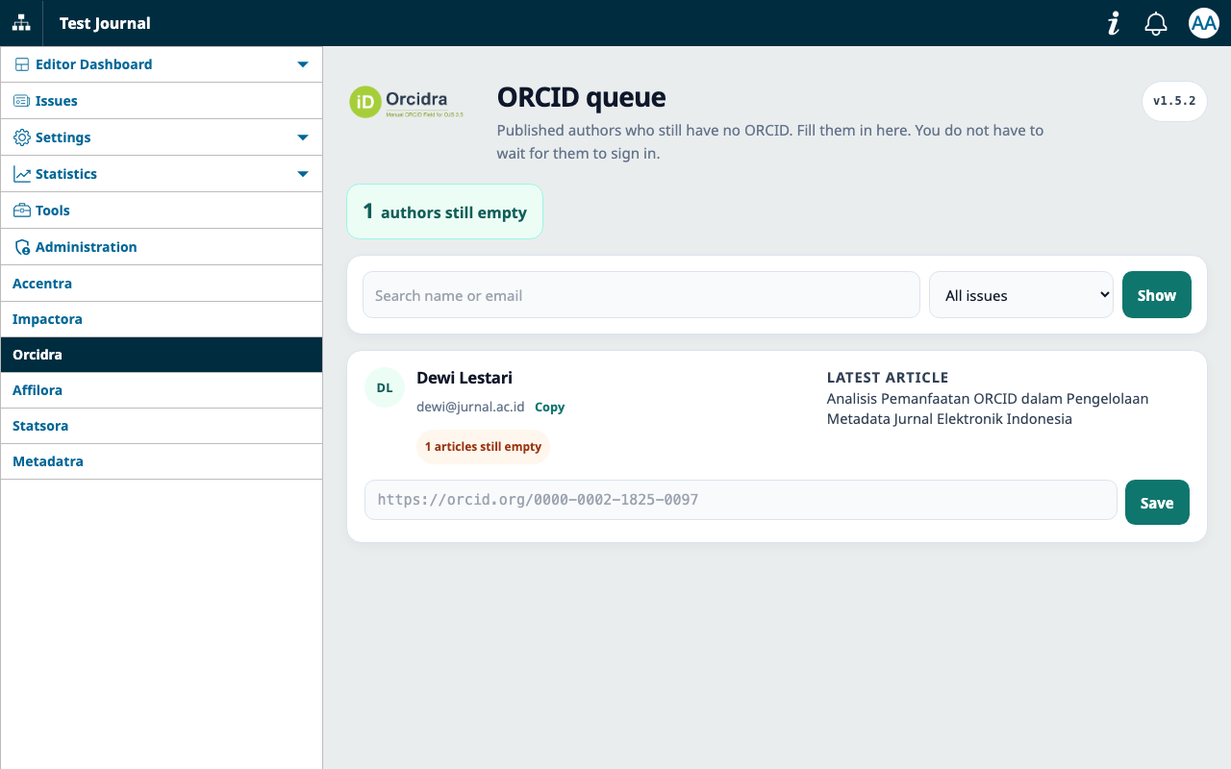Open the AA user avatar menu
1231x769 pixels.
coord(1204,23)
